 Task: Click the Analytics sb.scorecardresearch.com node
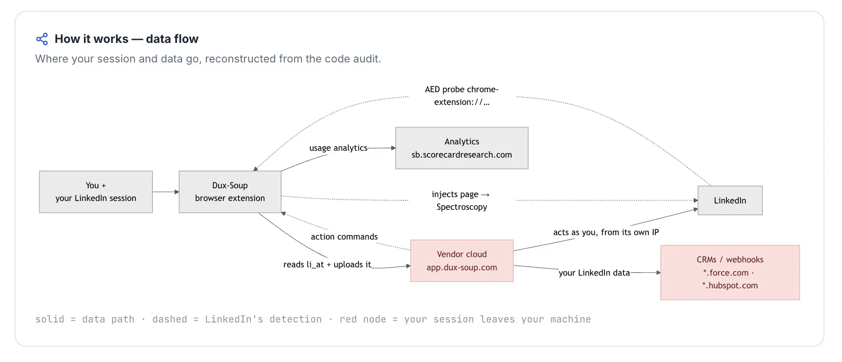461,148
